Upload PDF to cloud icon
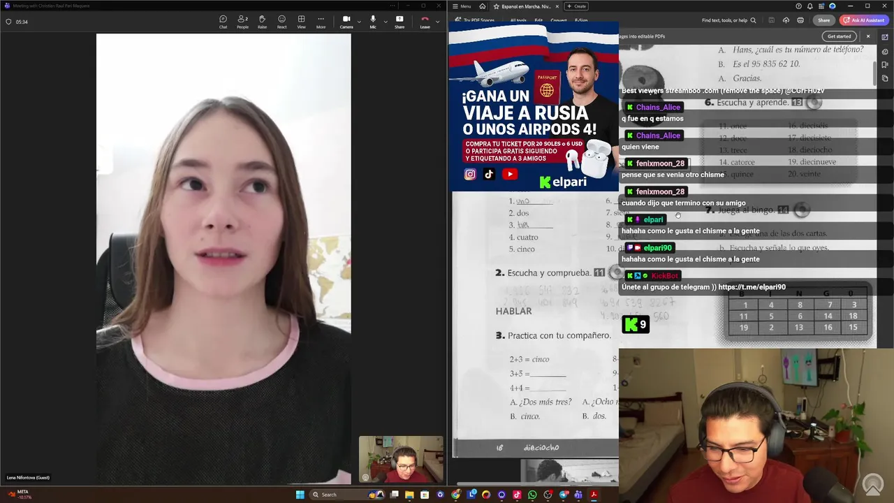Screen dimensions: 894x503 point(786,20)
